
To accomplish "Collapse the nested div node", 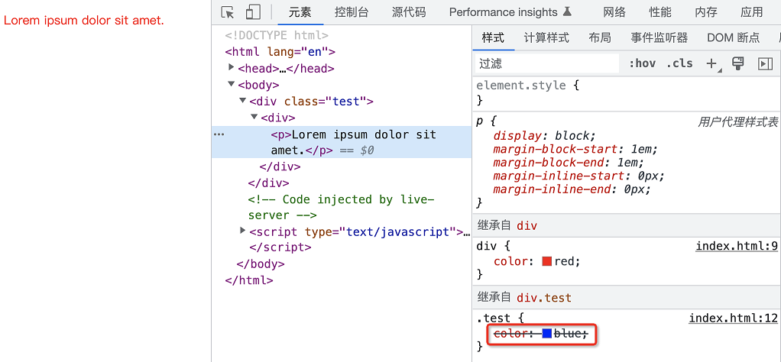I will (254, 117).
